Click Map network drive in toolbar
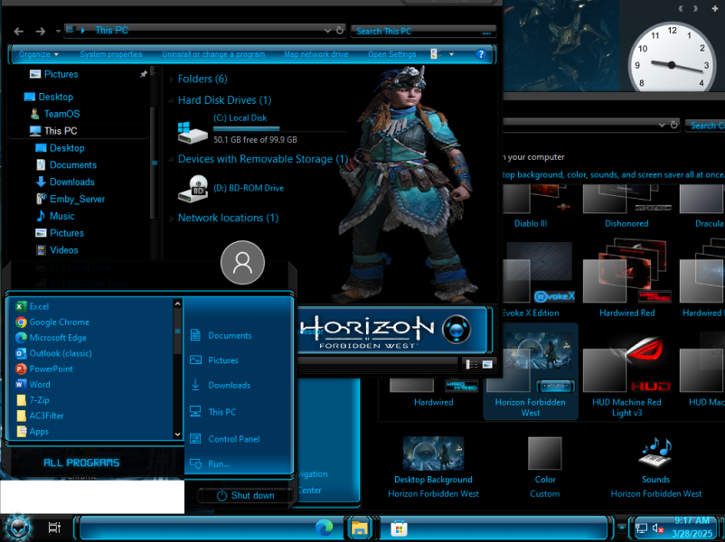Screen dimensions: 725x542 (x=316, y=54)
